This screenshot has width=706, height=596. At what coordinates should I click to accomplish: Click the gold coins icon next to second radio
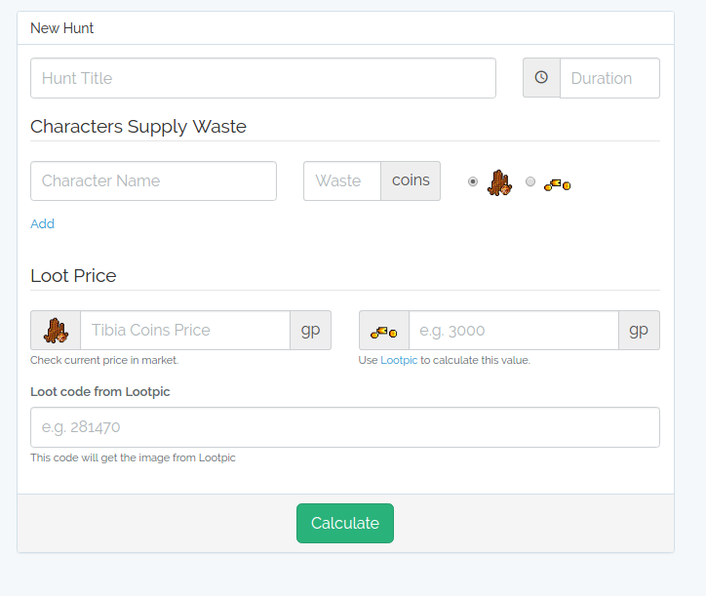[557, 183]
